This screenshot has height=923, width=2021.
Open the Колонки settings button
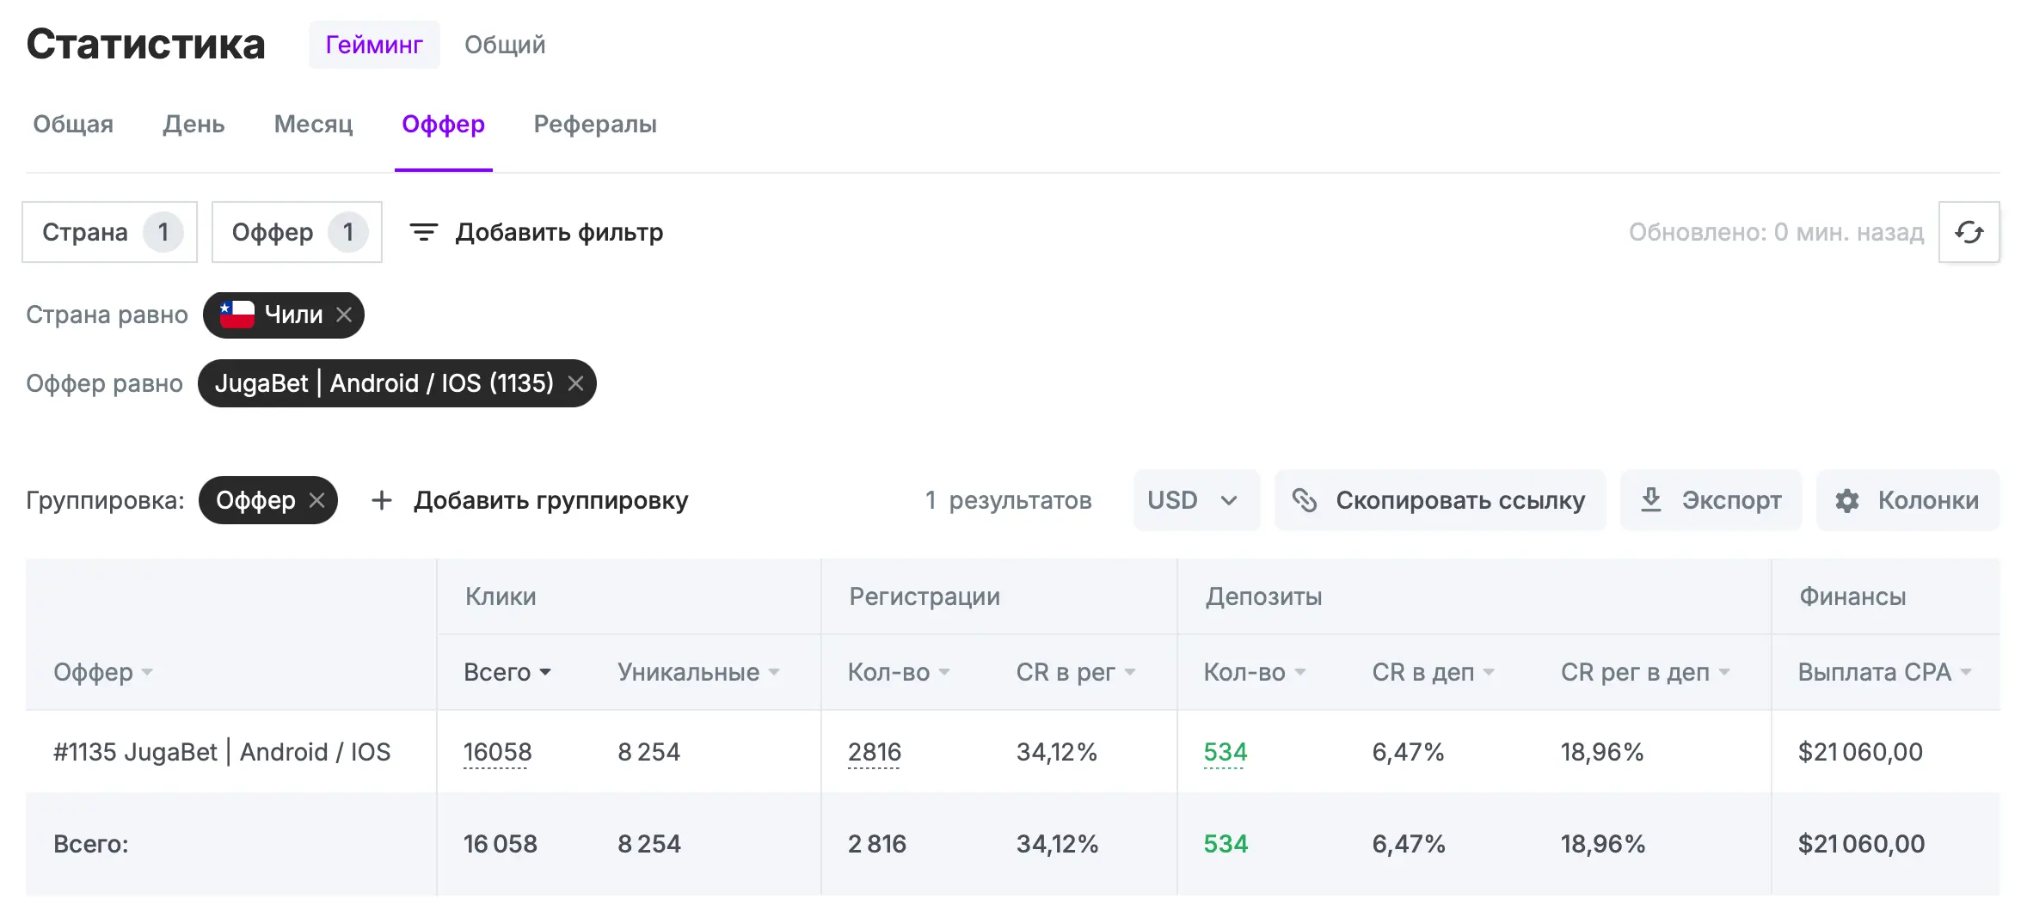pos(1907,500)
